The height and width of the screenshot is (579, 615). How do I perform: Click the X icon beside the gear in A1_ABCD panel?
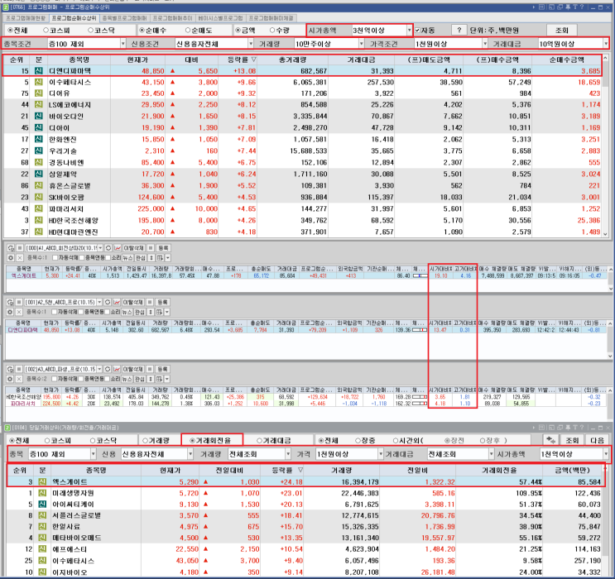(x=19, y=258)
